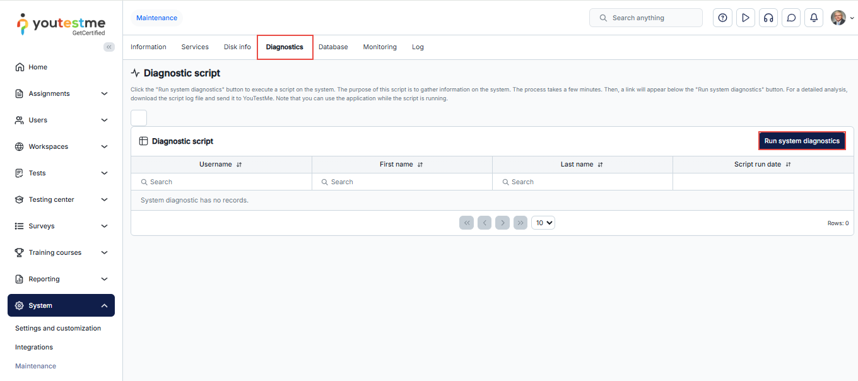Click the small empty button above table

tap(139, 118)
